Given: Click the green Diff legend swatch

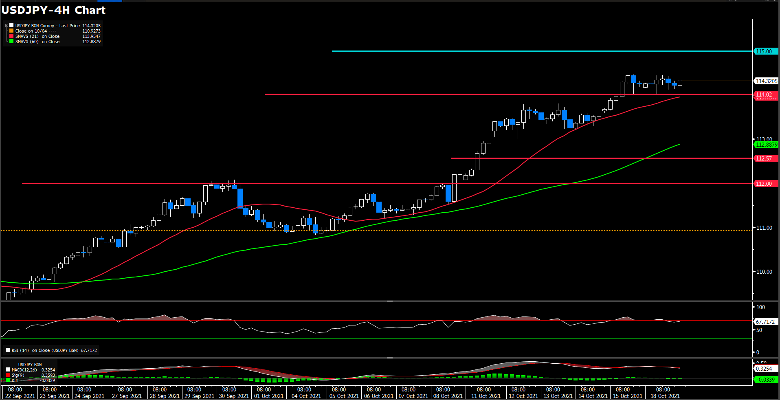Looking at the screenshot, I should coord(8,380).
